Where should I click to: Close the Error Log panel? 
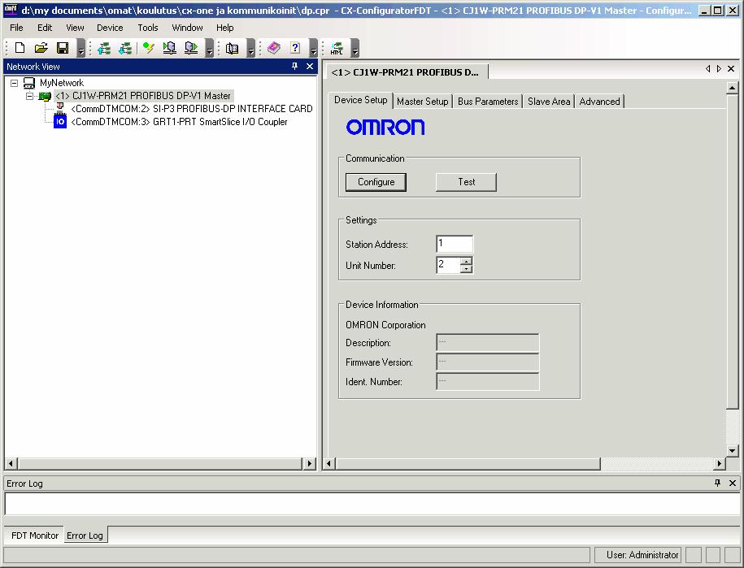(x=733, y=483)
